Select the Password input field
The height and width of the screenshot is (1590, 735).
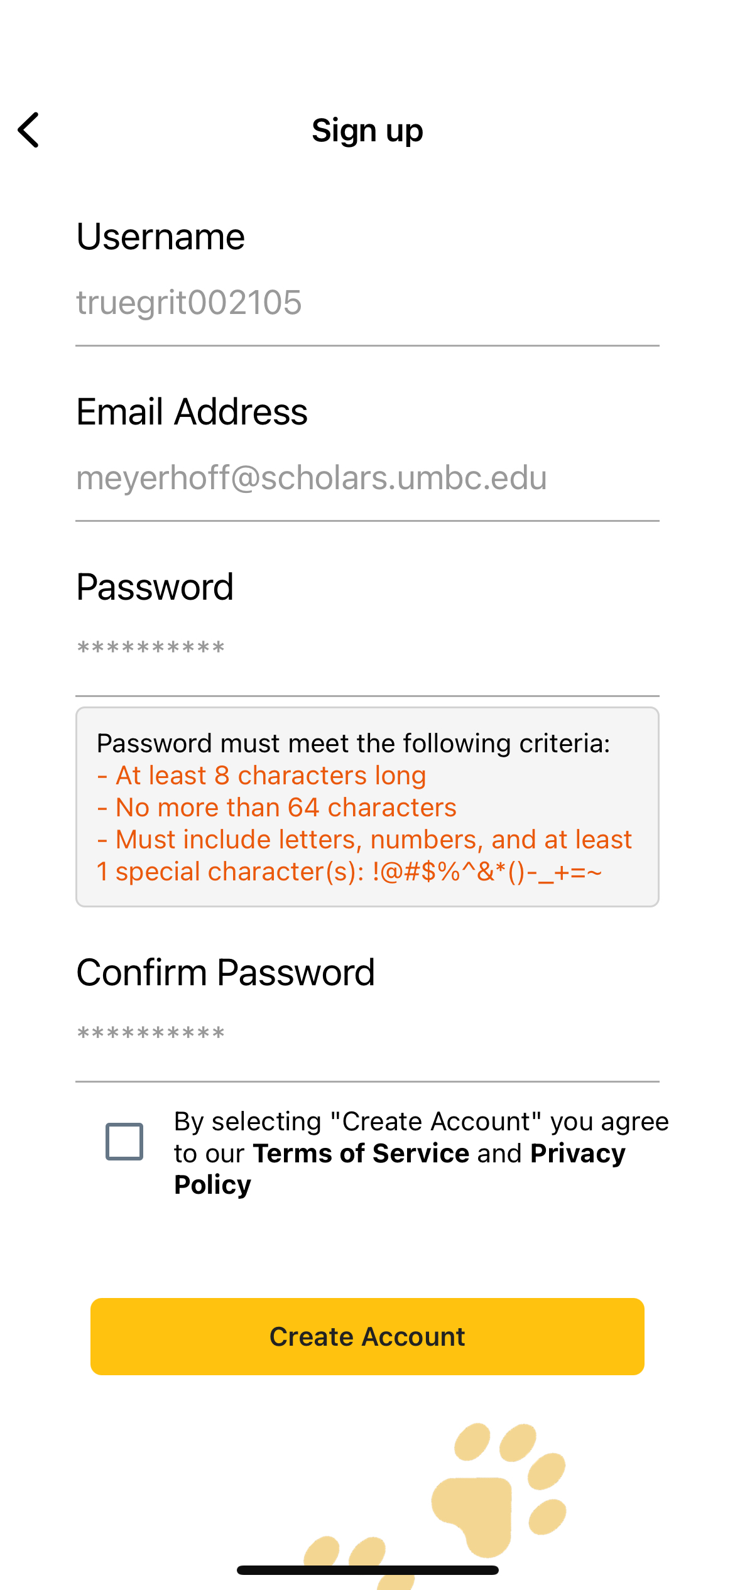pos(367,649)
